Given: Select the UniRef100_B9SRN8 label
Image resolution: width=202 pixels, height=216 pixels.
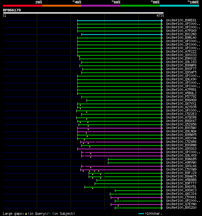Looking at the screenshot, I should click(x=181, y=145).
